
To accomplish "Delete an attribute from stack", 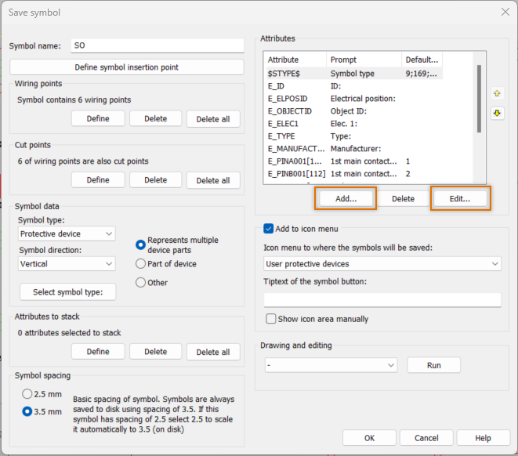I will [x=156, y=351].
